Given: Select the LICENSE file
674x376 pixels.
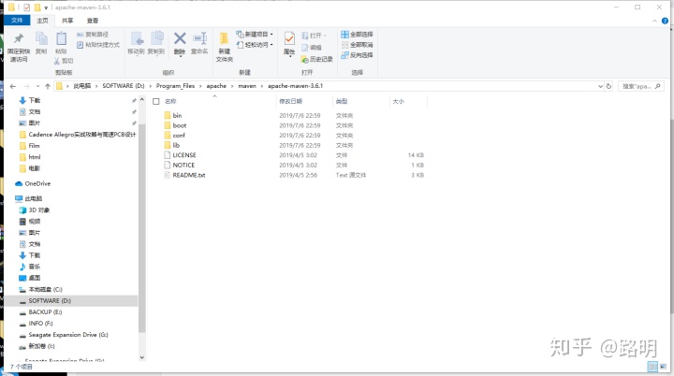Looking at the screenshot, I should pyautogui.click(x=184, y=155).
